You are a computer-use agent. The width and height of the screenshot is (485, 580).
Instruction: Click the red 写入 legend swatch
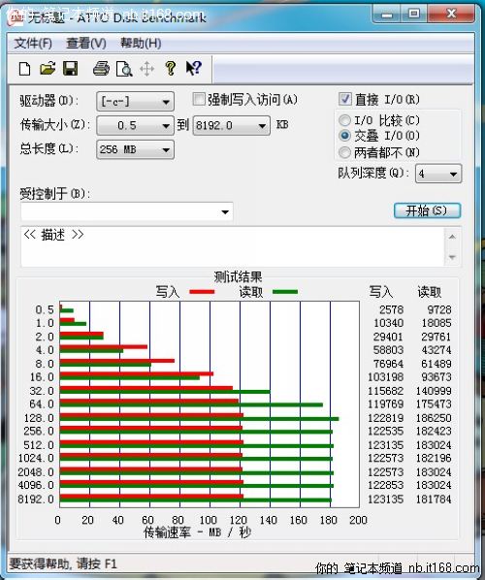(202, 292)
